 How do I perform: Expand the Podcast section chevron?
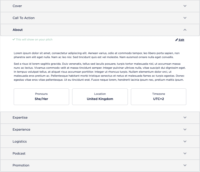pyautogui.click(x=185, y=154)
